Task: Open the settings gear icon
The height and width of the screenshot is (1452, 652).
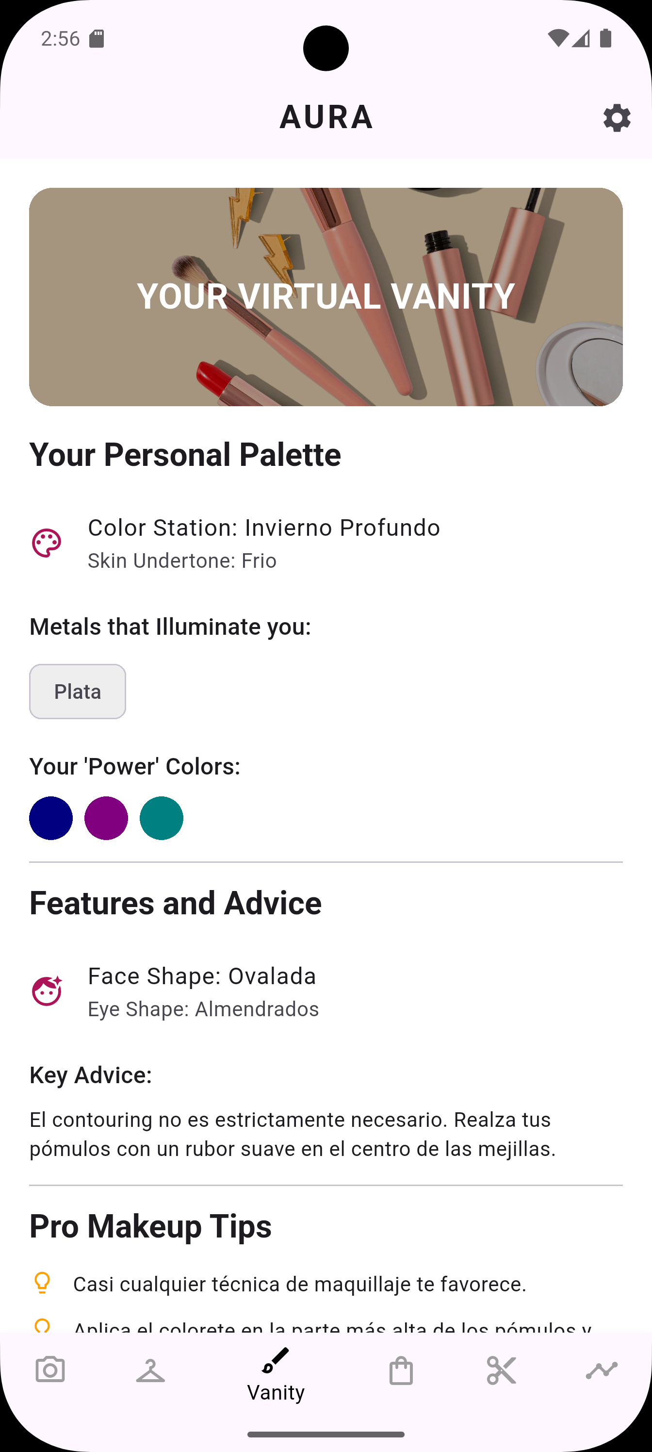Action: pyautogui.click(x=617, y=118)
